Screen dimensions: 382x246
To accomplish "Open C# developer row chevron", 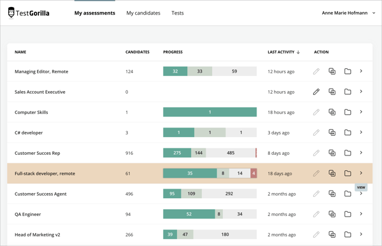I will (x=361, y=132).
